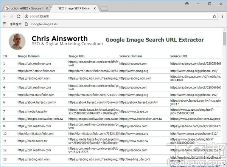Click row 2 source domain www.qmag.org

pyautogui.click(x=134, y=71)
